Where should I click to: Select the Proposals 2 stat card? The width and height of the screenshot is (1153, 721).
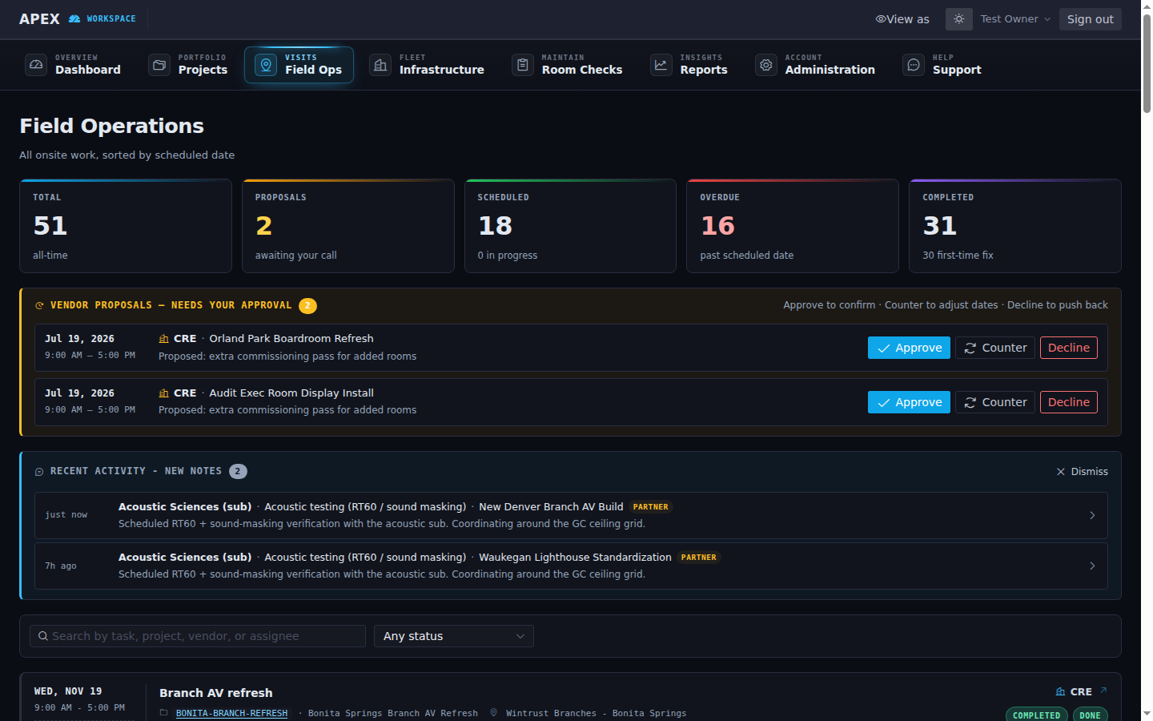(348, 226)
